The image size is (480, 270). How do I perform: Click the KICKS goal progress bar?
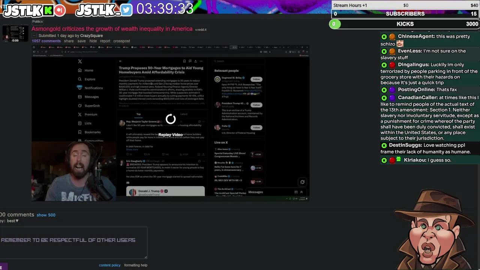coord(405,24)
